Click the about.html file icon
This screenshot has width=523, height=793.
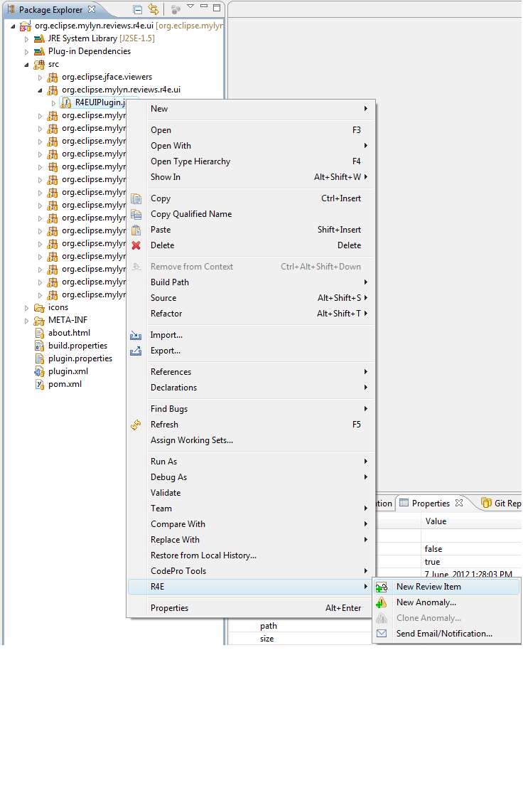pyautogui.click(x=39, y=334)
